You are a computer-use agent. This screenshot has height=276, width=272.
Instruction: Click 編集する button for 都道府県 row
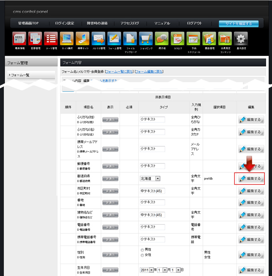(250, 179)
